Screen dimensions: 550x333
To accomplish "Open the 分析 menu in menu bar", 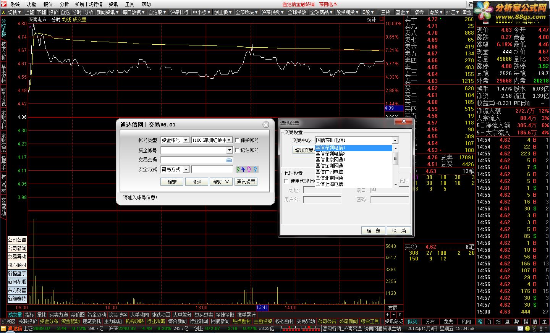I will point(64,4).
